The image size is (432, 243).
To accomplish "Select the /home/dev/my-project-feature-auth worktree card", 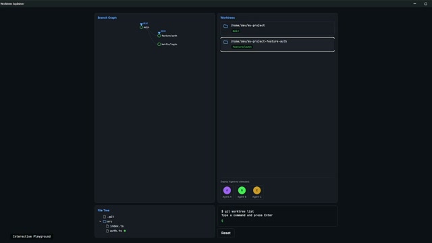I will point(277,45).
